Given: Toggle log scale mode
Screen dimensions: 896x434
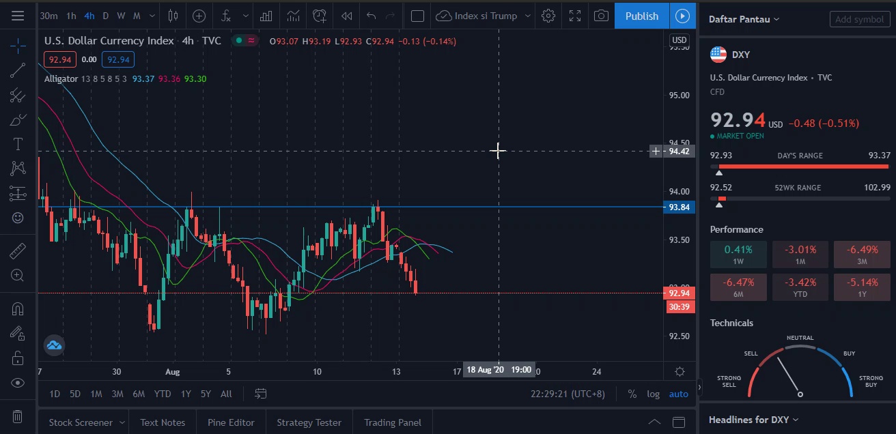Looking at the screenshot, I should tap(654, 394).
